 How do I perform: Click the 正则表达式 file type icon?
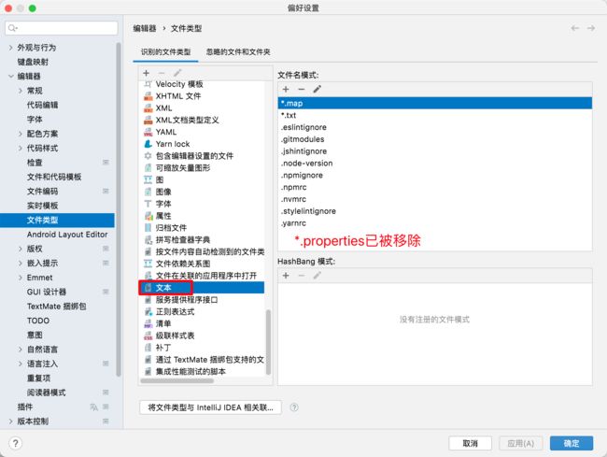148,312
